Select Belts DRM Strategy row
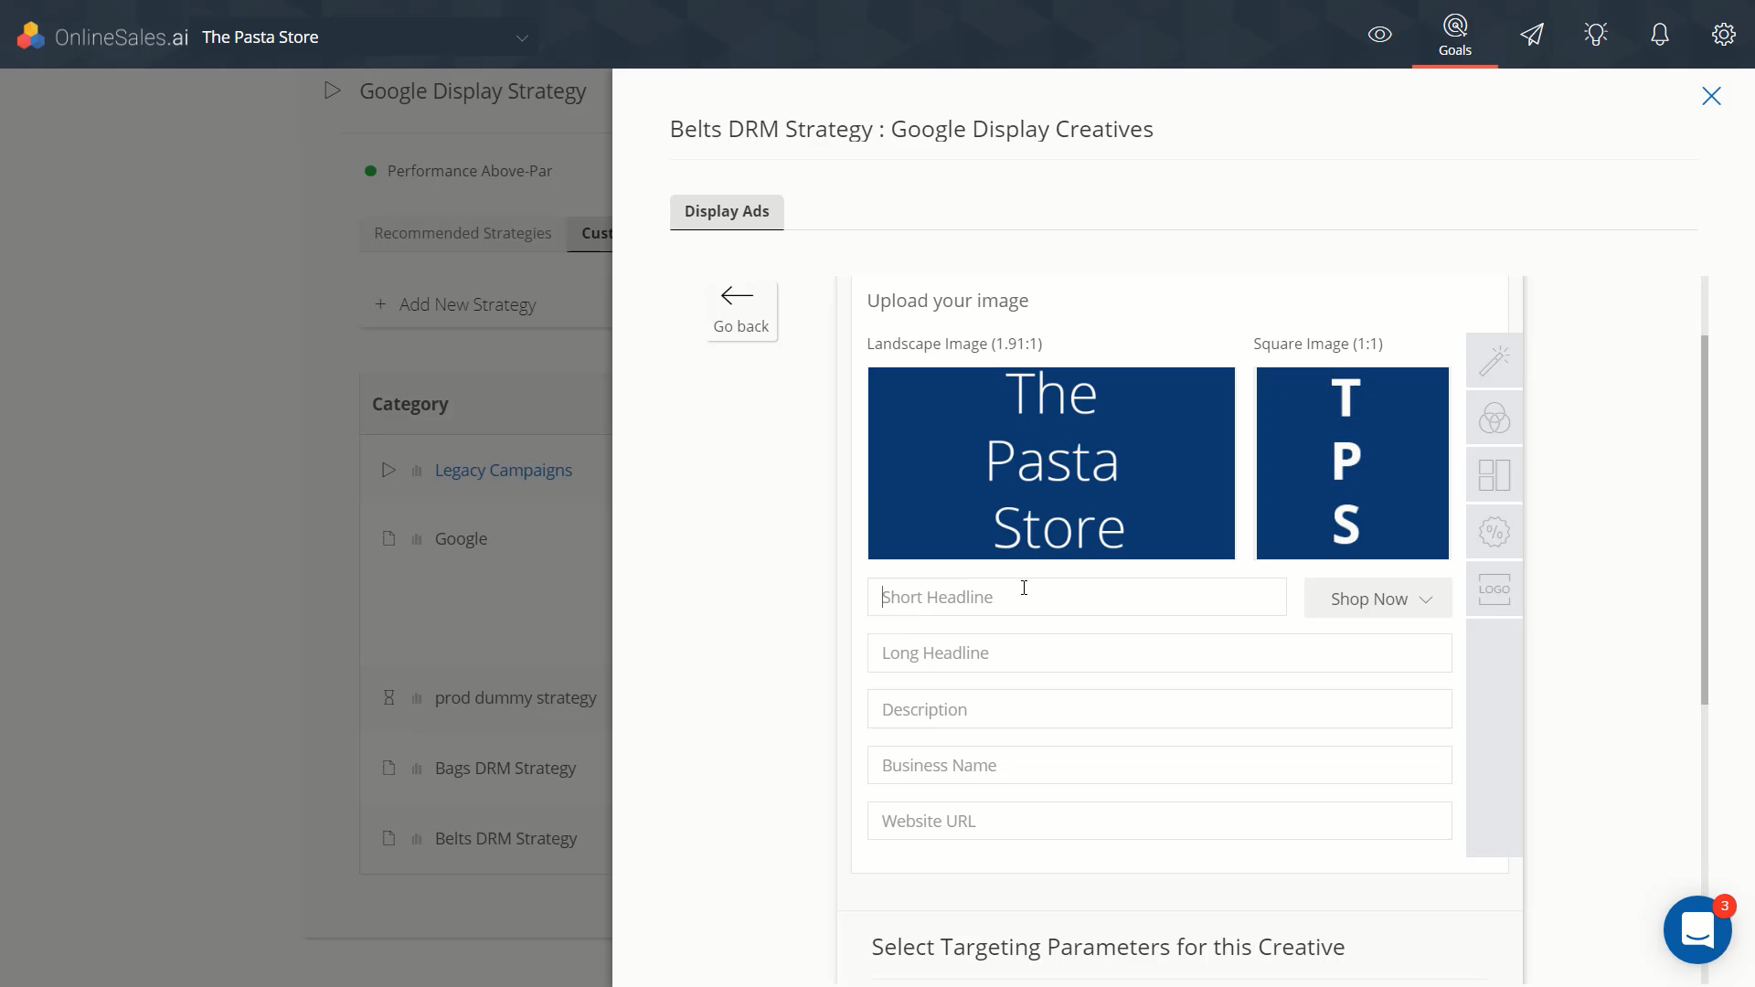The image size is (1755, 987). (x=486, y=838)
